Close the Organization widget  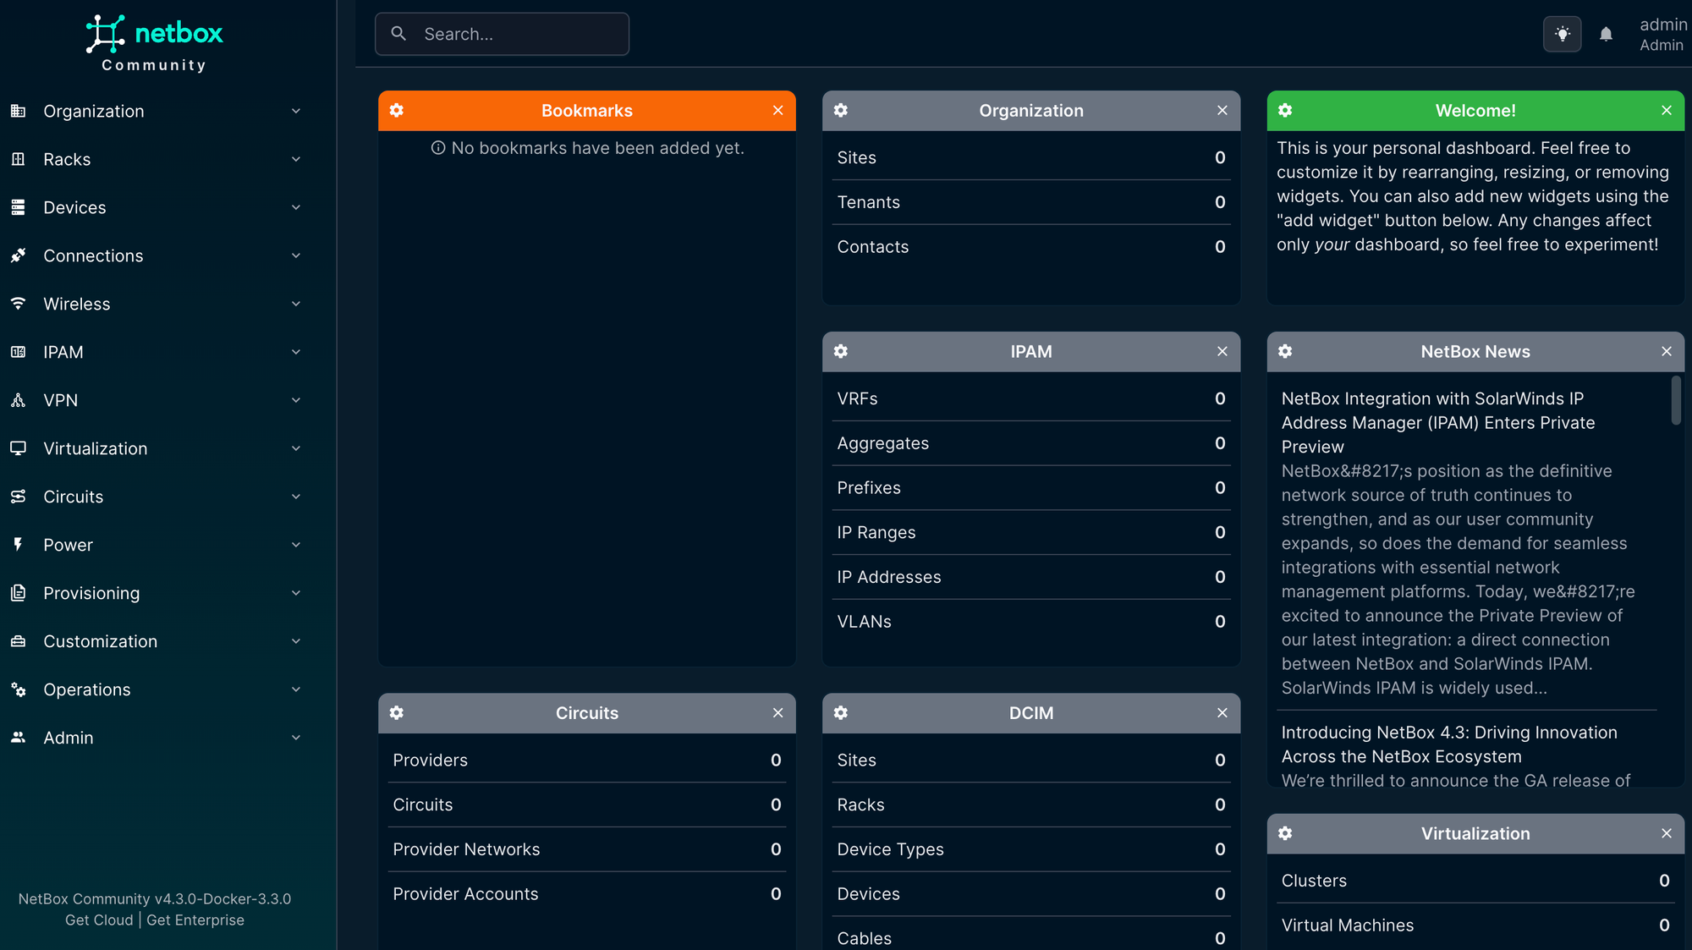[1222, 111]
